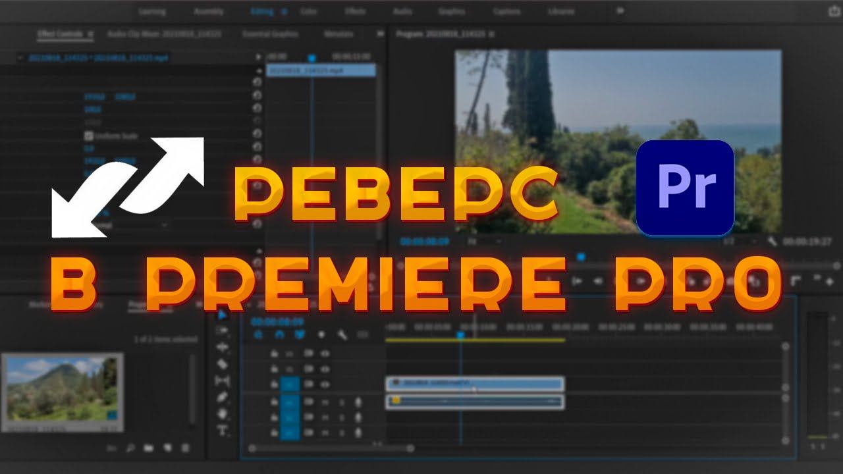Open the Effect Controls panel menu icon
The width and height of the screenshot is (843, 474).
coord(91,34)
